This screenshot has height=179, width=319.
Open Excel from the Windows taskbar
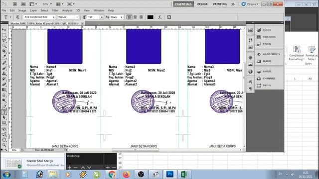[184, 174]
